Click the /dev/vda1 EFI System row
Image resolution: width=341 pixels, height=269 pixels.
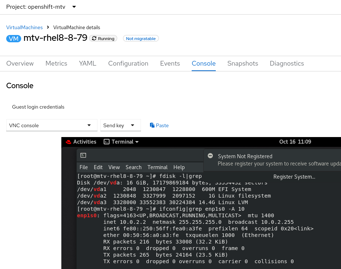point(164,189)
